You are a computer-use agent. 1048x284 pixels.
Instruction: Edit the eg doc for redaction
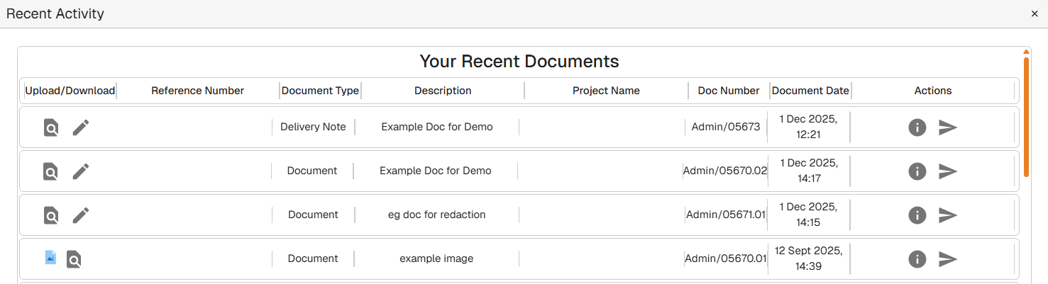pyautogui.click(x=81, y=215)
